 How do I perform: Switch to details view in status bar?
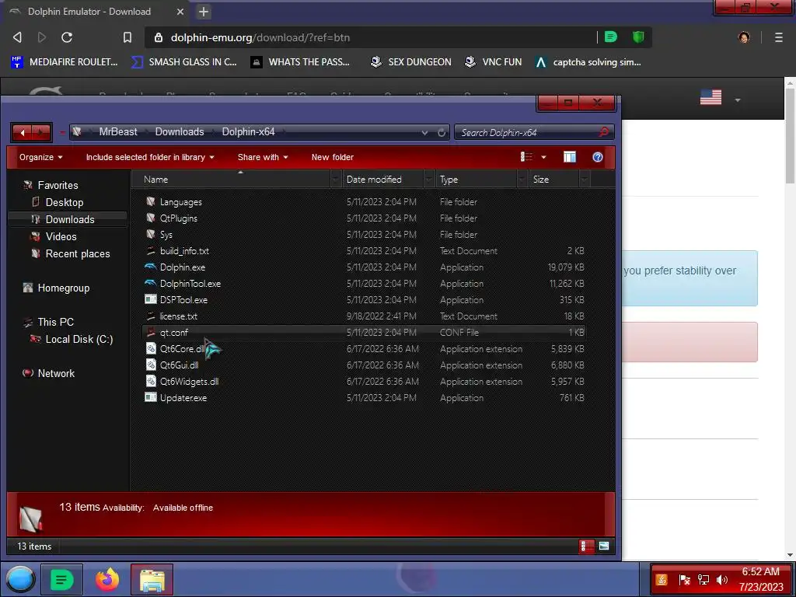(586, 546)
